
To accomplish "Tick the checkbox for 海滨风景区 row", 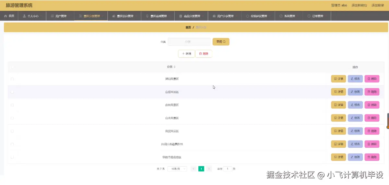I will 12,131.
